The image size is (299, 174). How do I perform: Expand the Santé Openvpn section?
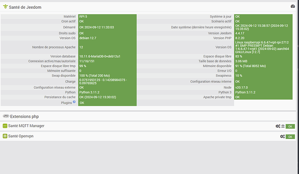pos(21,136)
